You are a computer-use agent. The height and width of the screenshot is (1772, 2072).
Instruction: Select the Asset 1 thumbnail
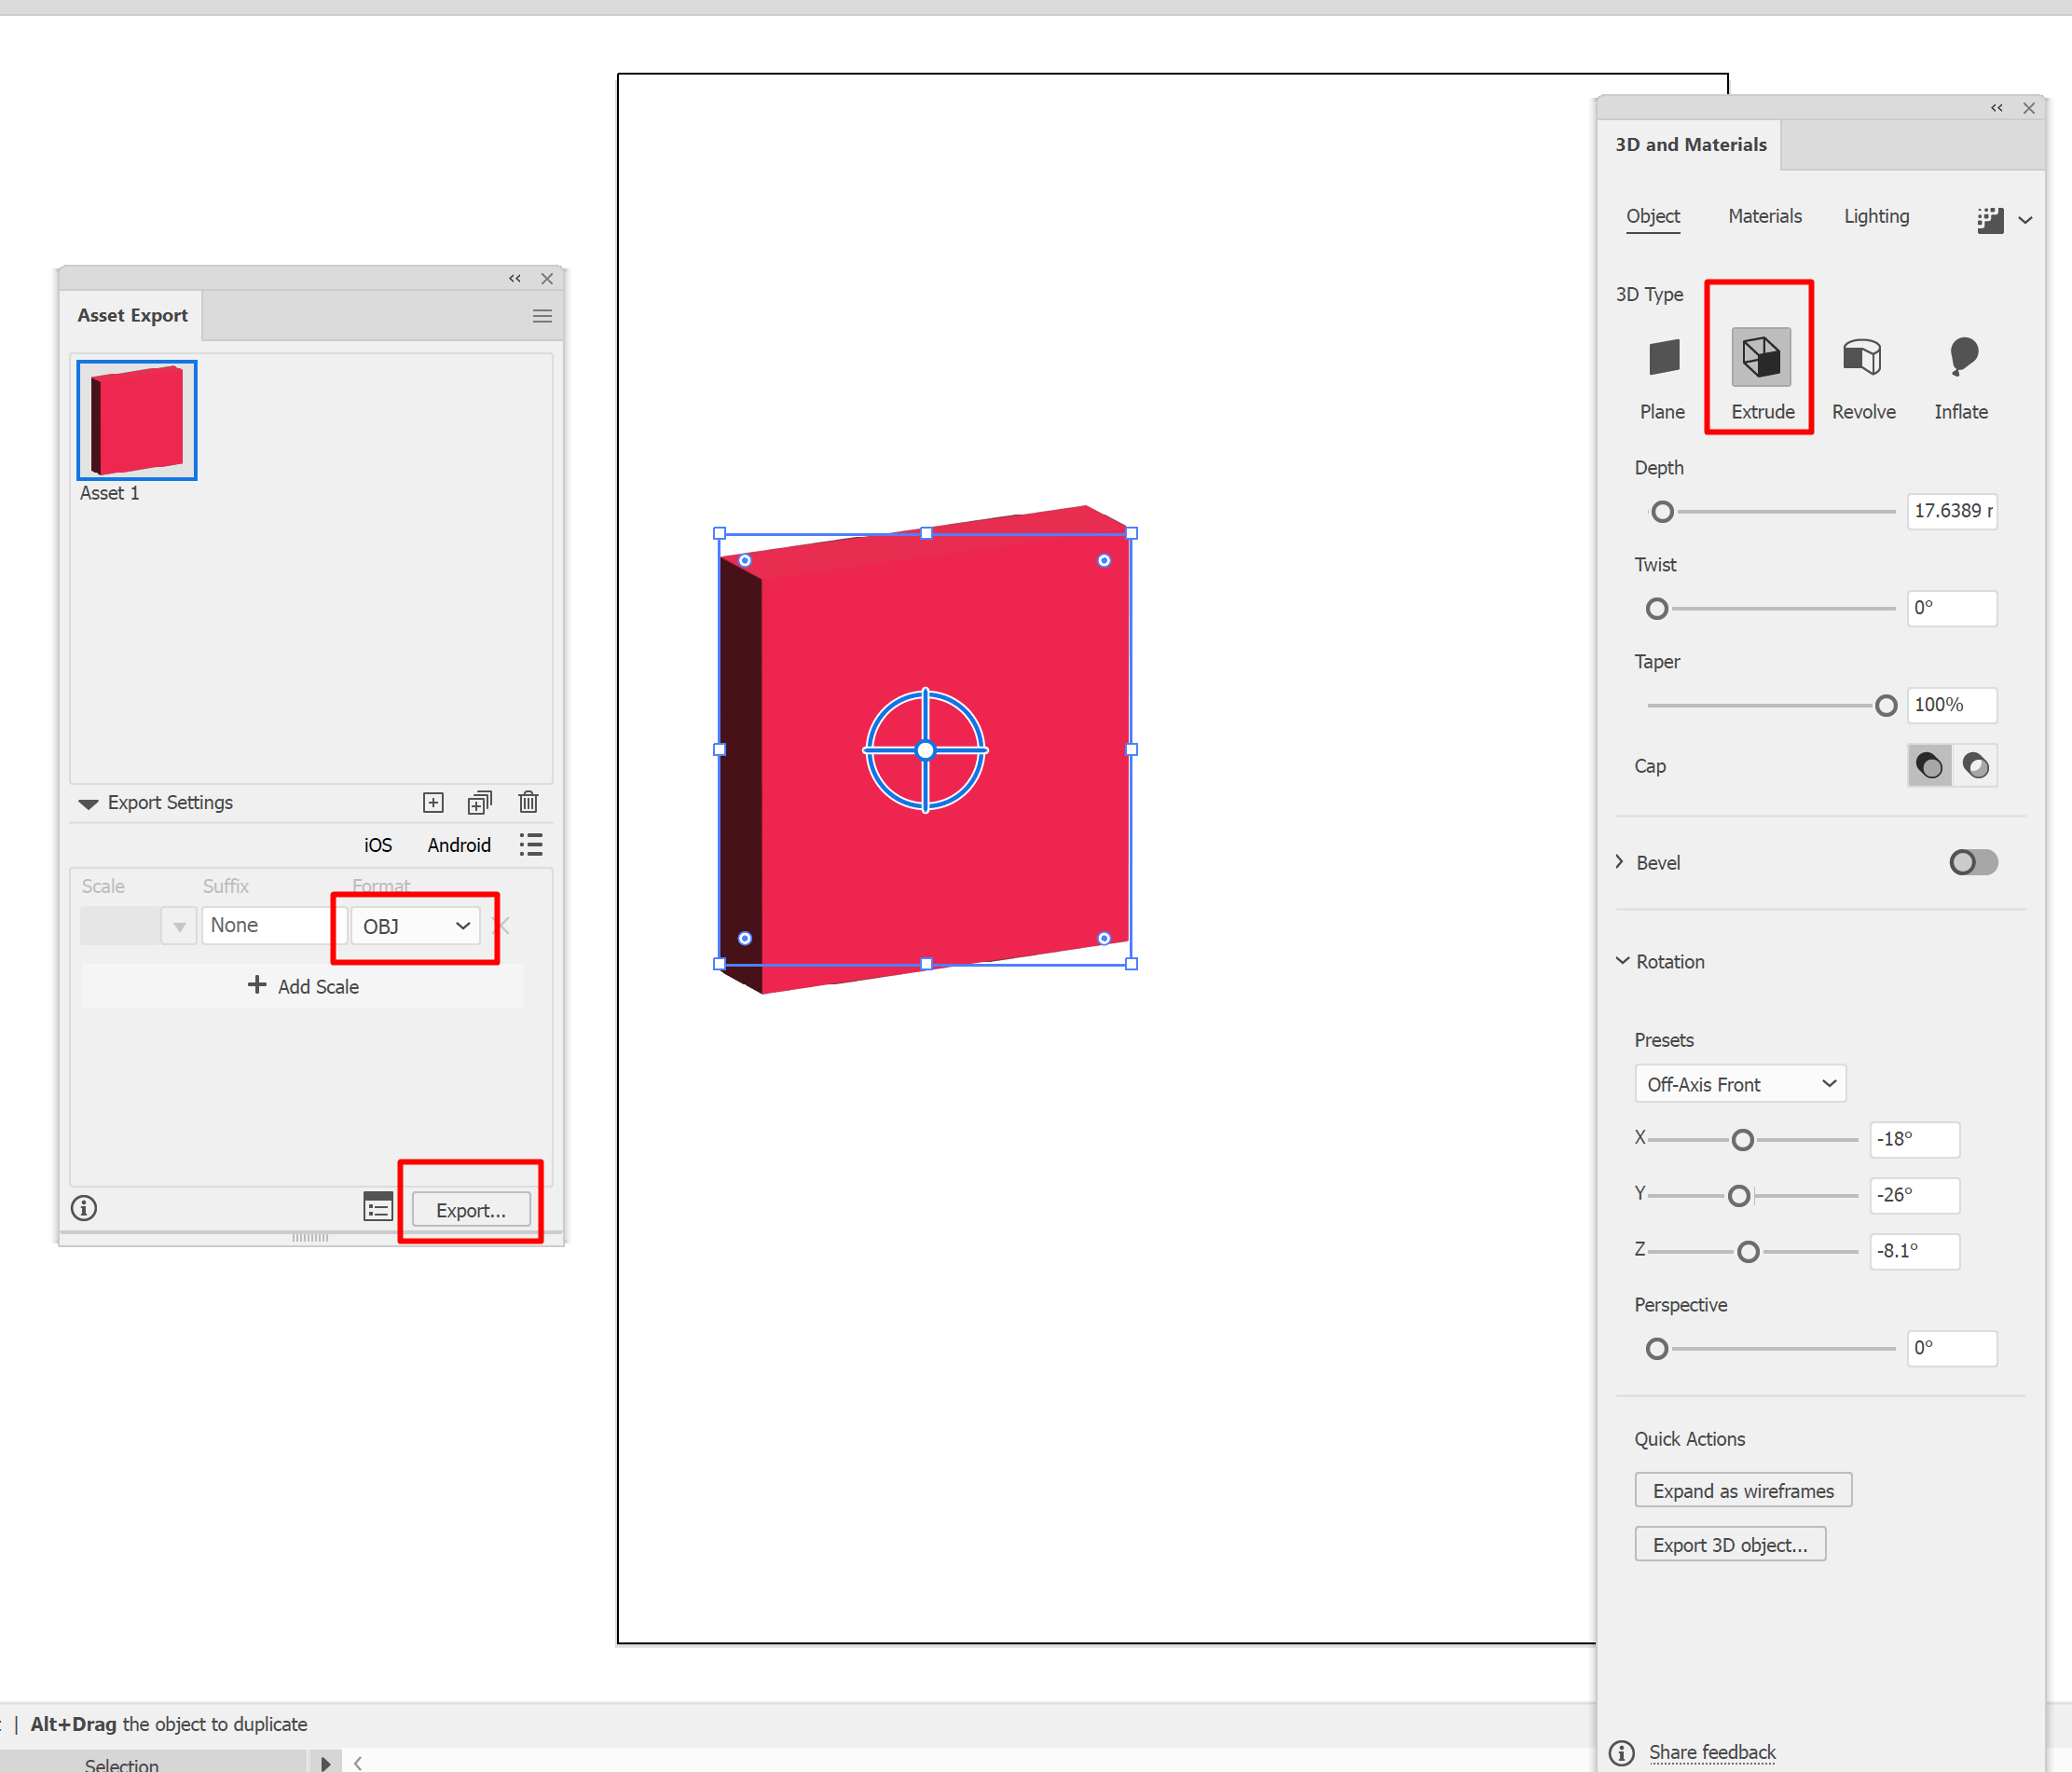137,420
